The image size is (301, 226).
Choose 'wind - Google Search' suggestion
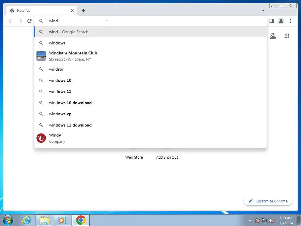[x=150, y=32]
